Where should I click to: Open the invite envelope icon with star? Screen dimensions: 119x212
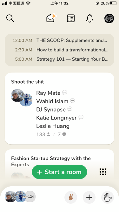51,18
